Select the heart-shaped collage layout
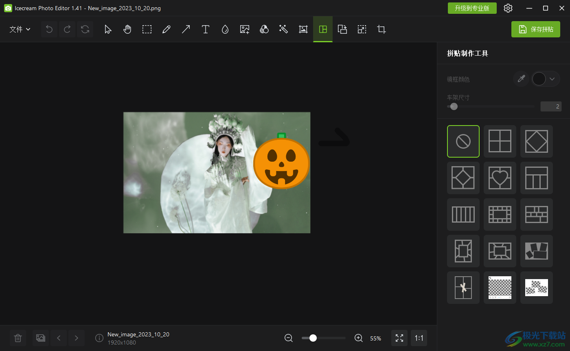The height and width of the screenshot is (351, 570). pyautogui.click(x=500, y=178)
